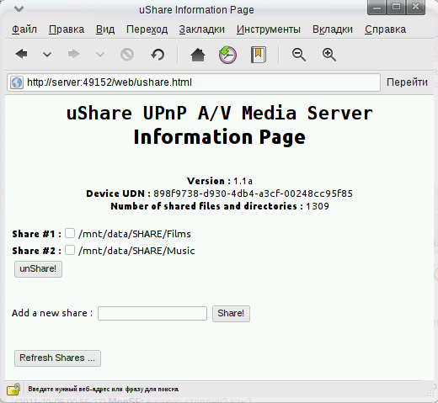This screenshot has width=438, height=403.
Task: Click the /mnt/data/SHARE/Music path text
Action: 136,251
